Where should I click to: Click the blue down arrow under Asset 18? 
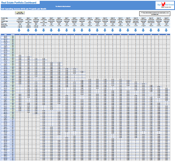tap(151, 30)
